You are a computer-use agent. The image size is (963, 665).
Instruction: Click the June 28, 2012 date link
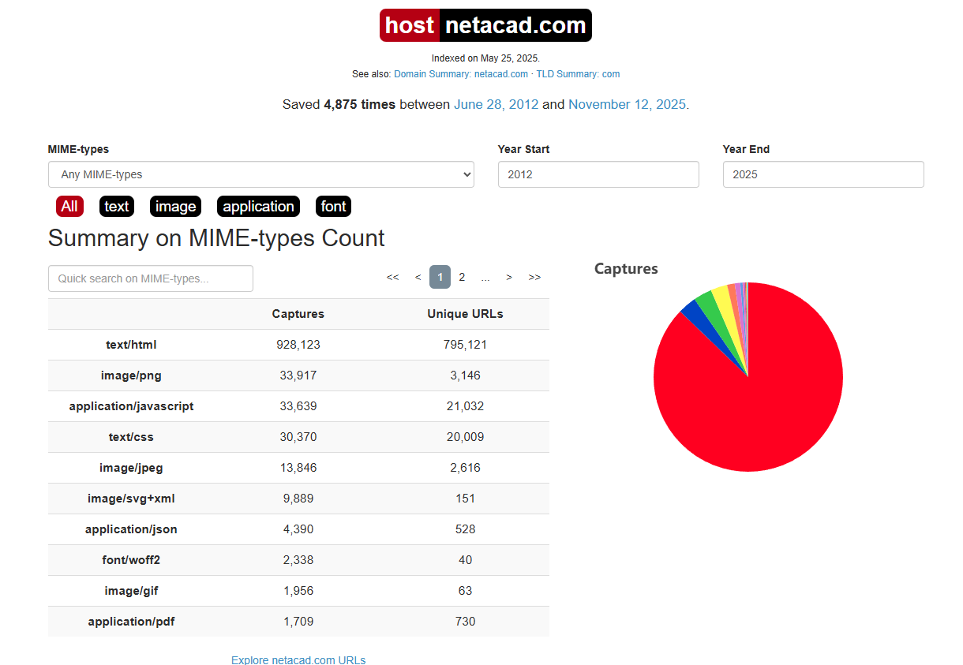(x=496, y=104)
